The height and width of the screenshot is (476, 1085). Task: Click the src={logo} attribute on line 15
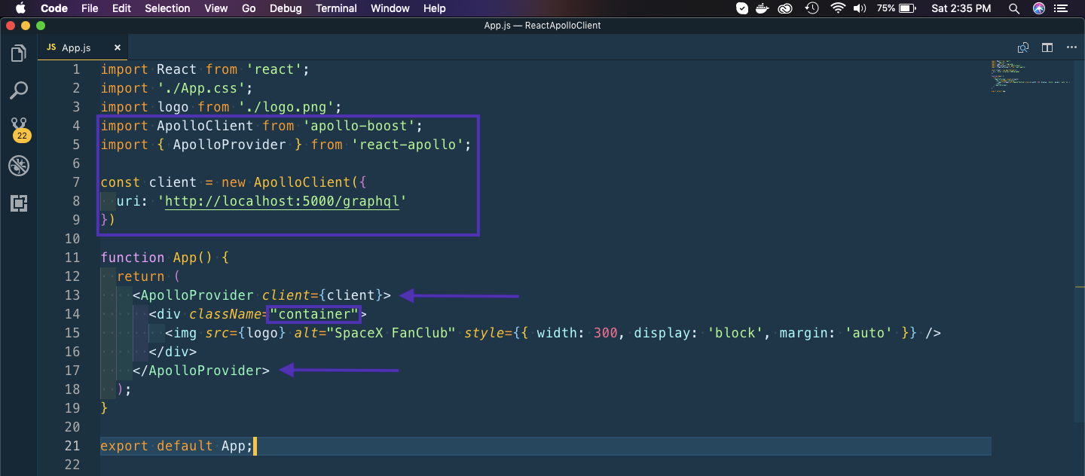point(246,333)
